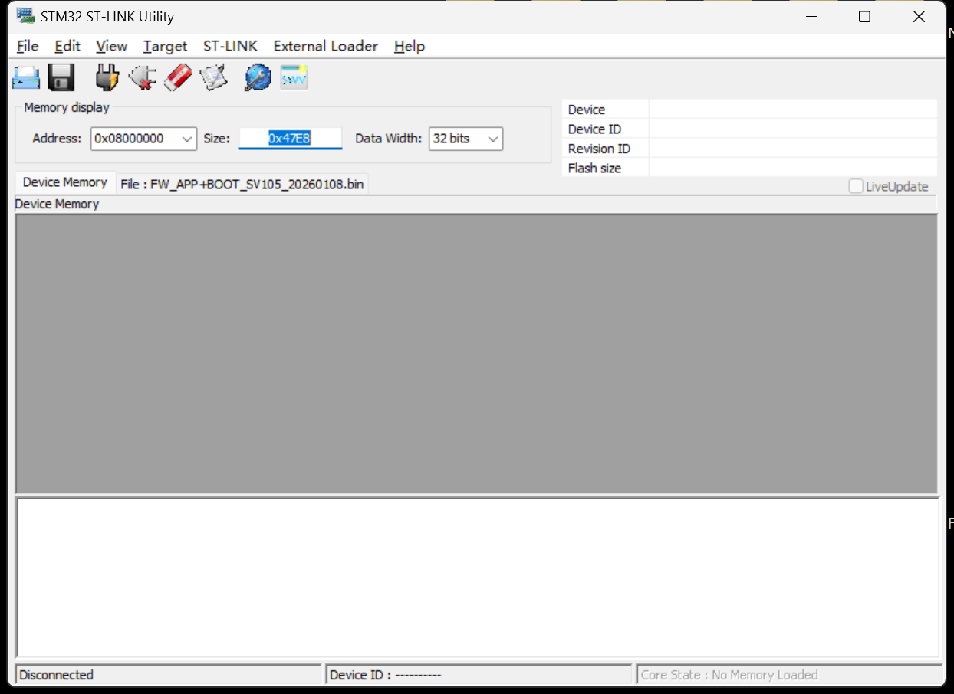
Task: Click the log output text area
Action: coord(477,578)
